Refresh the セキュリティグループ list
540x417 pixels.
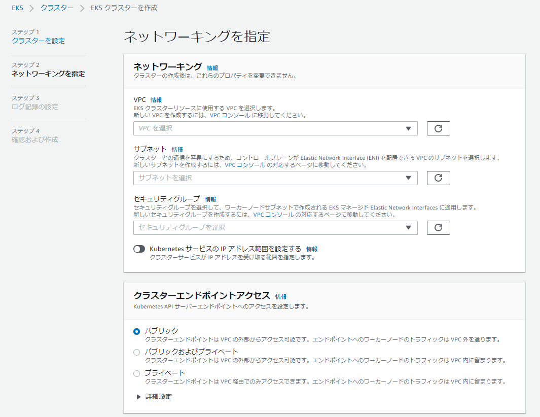[439, 228]
